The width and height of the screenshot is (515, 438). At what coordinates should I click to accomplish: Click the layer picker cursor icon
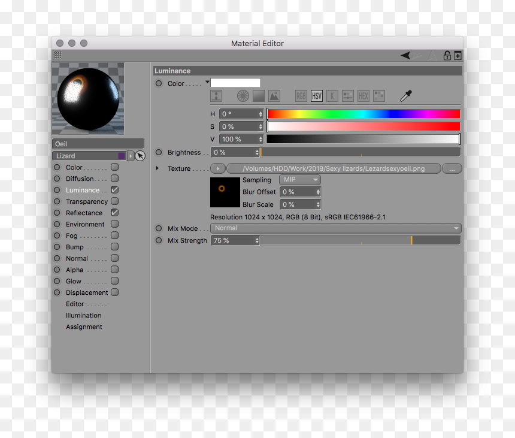(140, 156)
